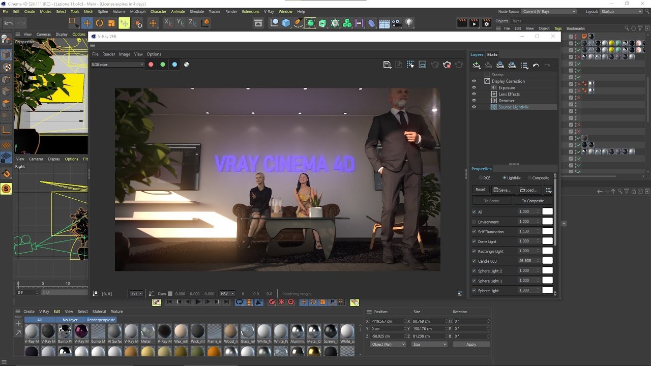Click the Load... button in LightMix

click(x=529, y=190)
